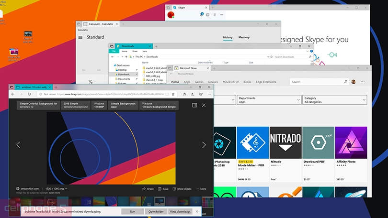Open Microsoft Store user account avatar
The width and height of the screenshot is (388, 218).
tap(354, 82)
